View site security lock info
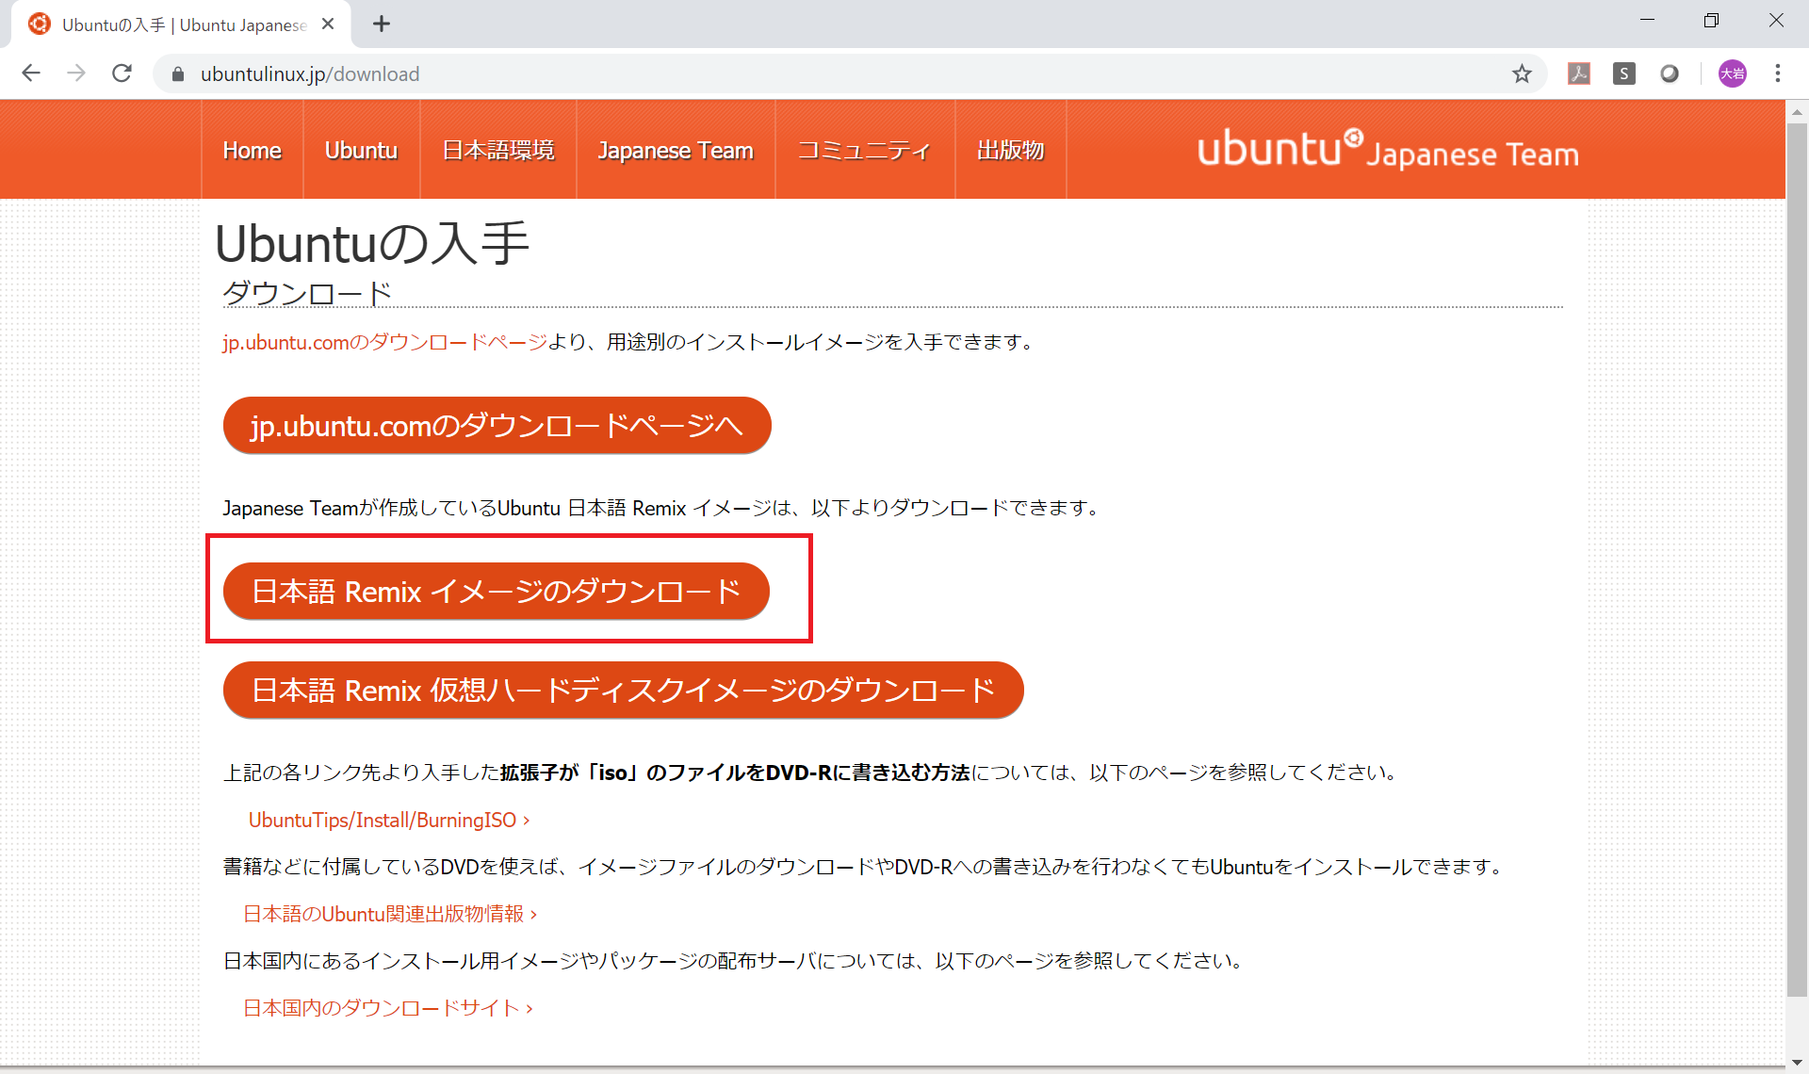 [x=177, y=74]
